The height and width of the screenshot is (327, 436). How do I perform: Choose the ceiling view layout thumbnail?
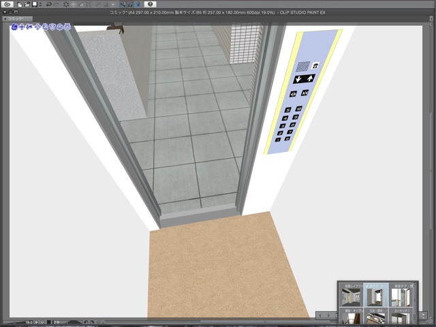click(x=376, y=316)
